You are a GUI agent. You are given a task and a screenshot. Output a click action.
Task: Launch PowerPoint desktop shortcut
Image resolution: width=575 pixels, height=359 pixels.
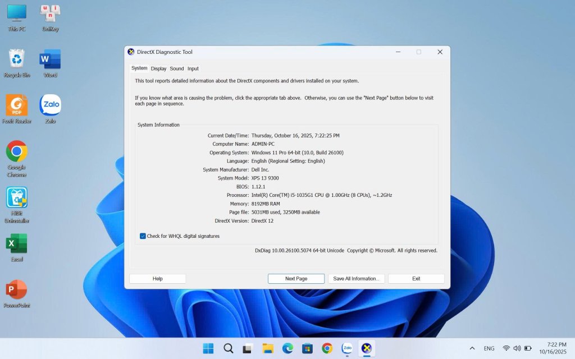click(17, 290)
